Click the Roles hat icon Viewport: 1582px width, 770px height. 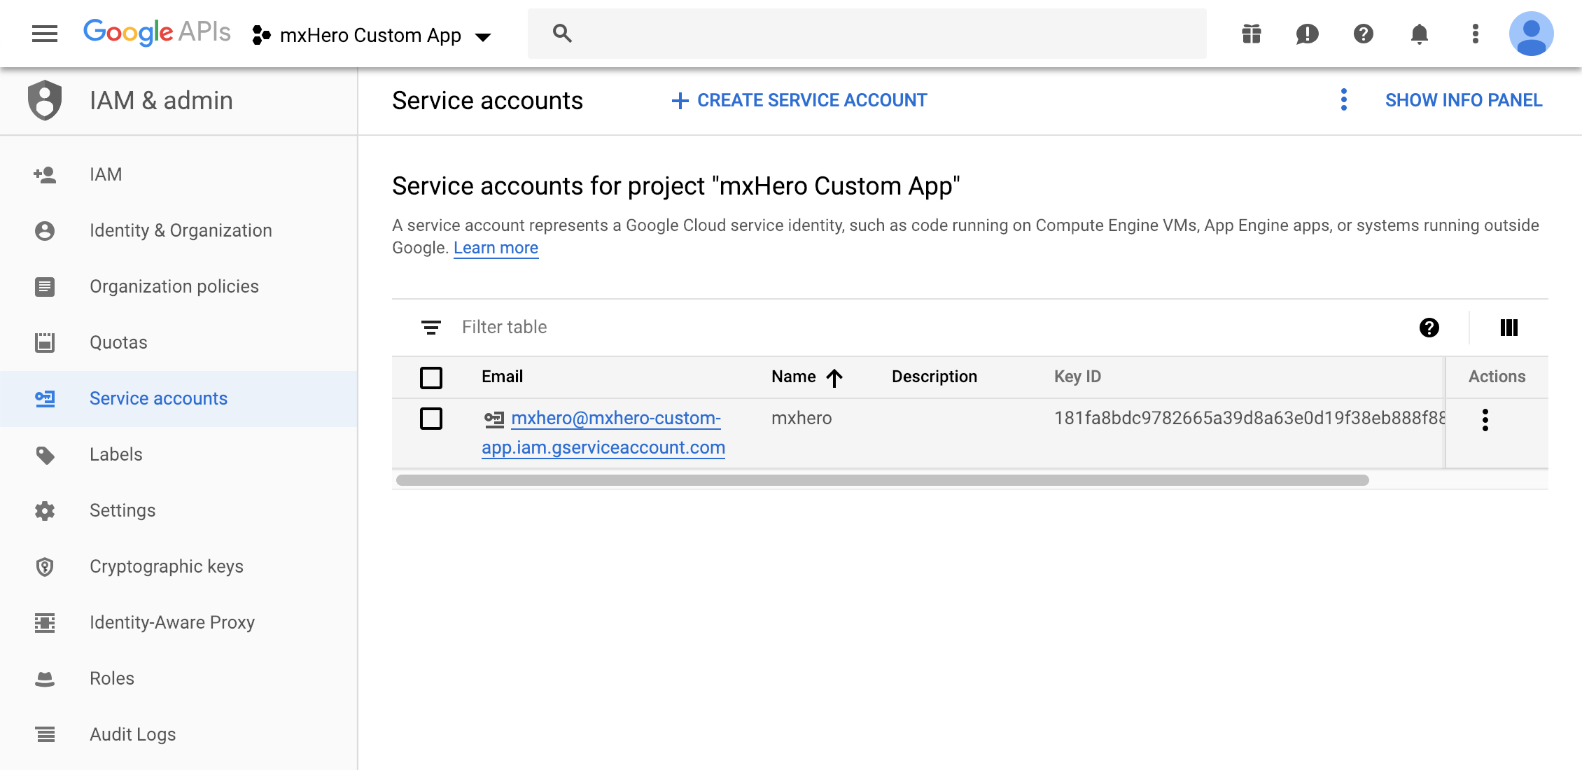[45, 678]
